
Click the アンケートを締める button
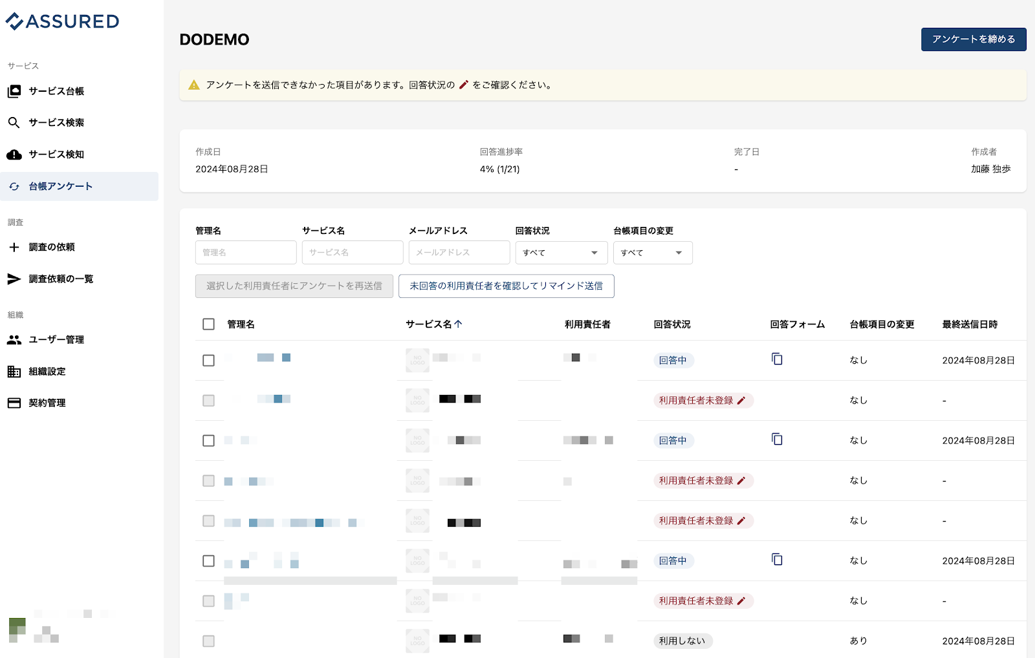point(974,39)
